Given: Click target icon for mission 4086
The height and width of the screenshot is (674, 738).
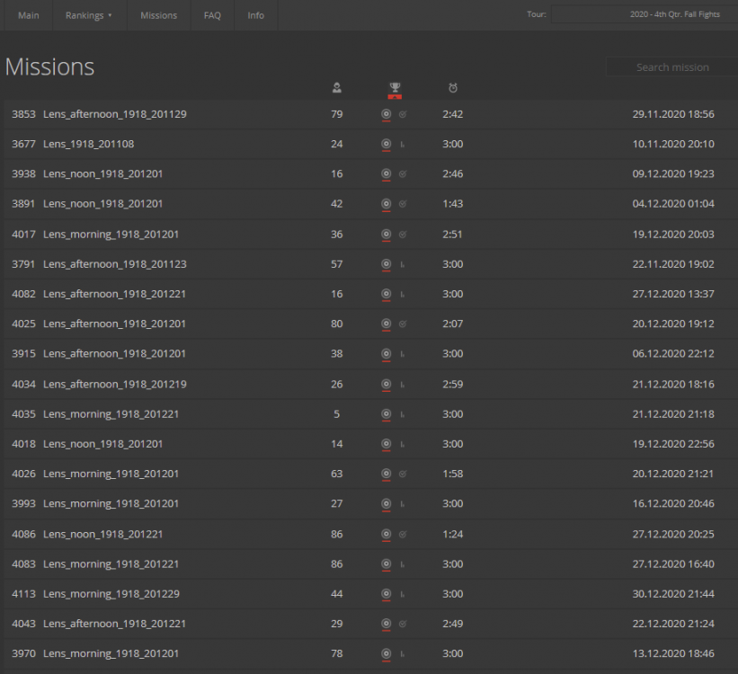Looking at the screenshot, I should (x=386, y=534).
